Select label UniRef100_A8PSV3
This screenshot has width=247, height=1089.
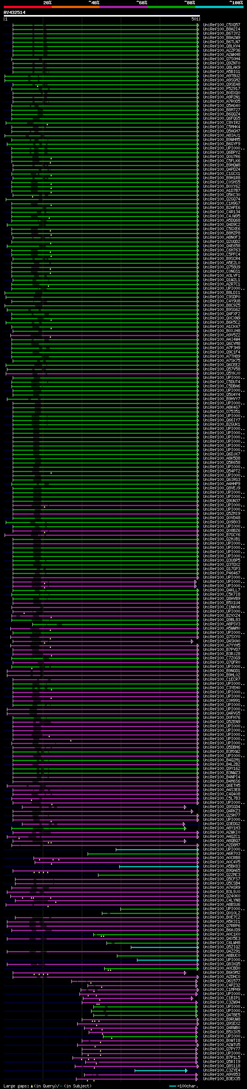coord(221,624)
